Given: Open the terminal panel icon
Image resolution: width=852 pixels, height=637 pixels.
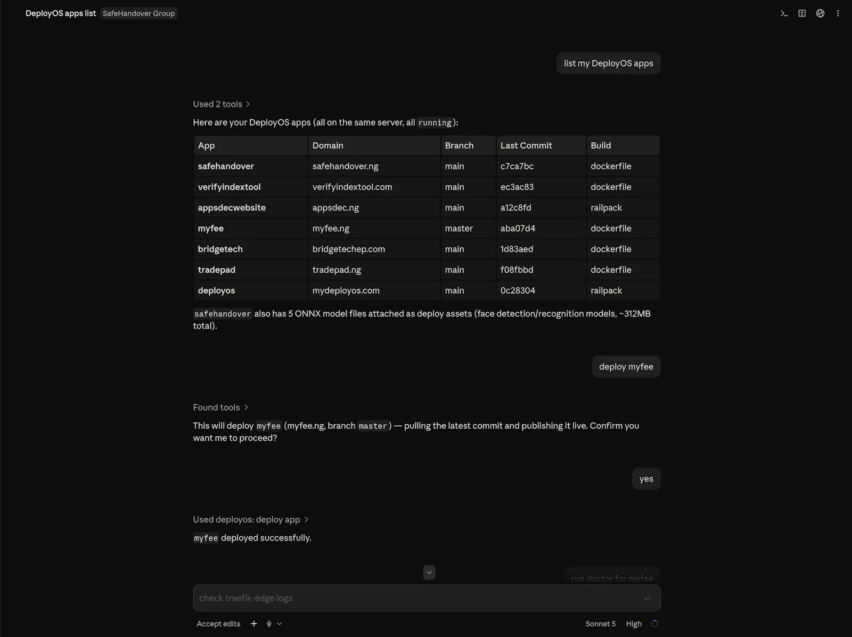Looking at the screenshot, I should [784, 13].
